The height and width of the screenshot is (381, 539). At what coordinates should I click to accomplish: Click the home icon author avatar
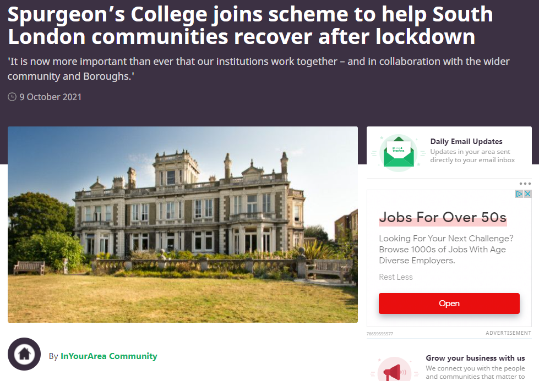coord(24,354)
